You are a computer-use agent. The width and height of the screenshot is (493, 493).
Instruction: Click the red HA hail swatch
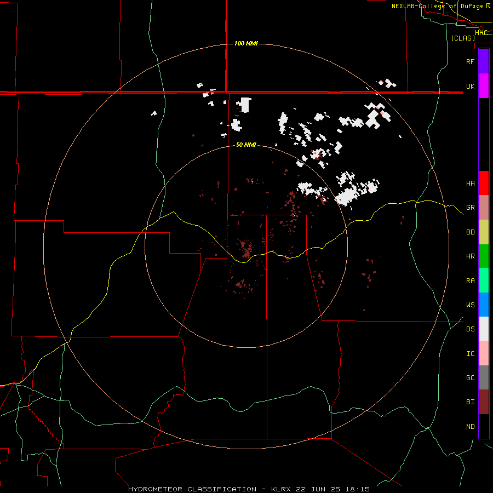(x=484, y=183)
